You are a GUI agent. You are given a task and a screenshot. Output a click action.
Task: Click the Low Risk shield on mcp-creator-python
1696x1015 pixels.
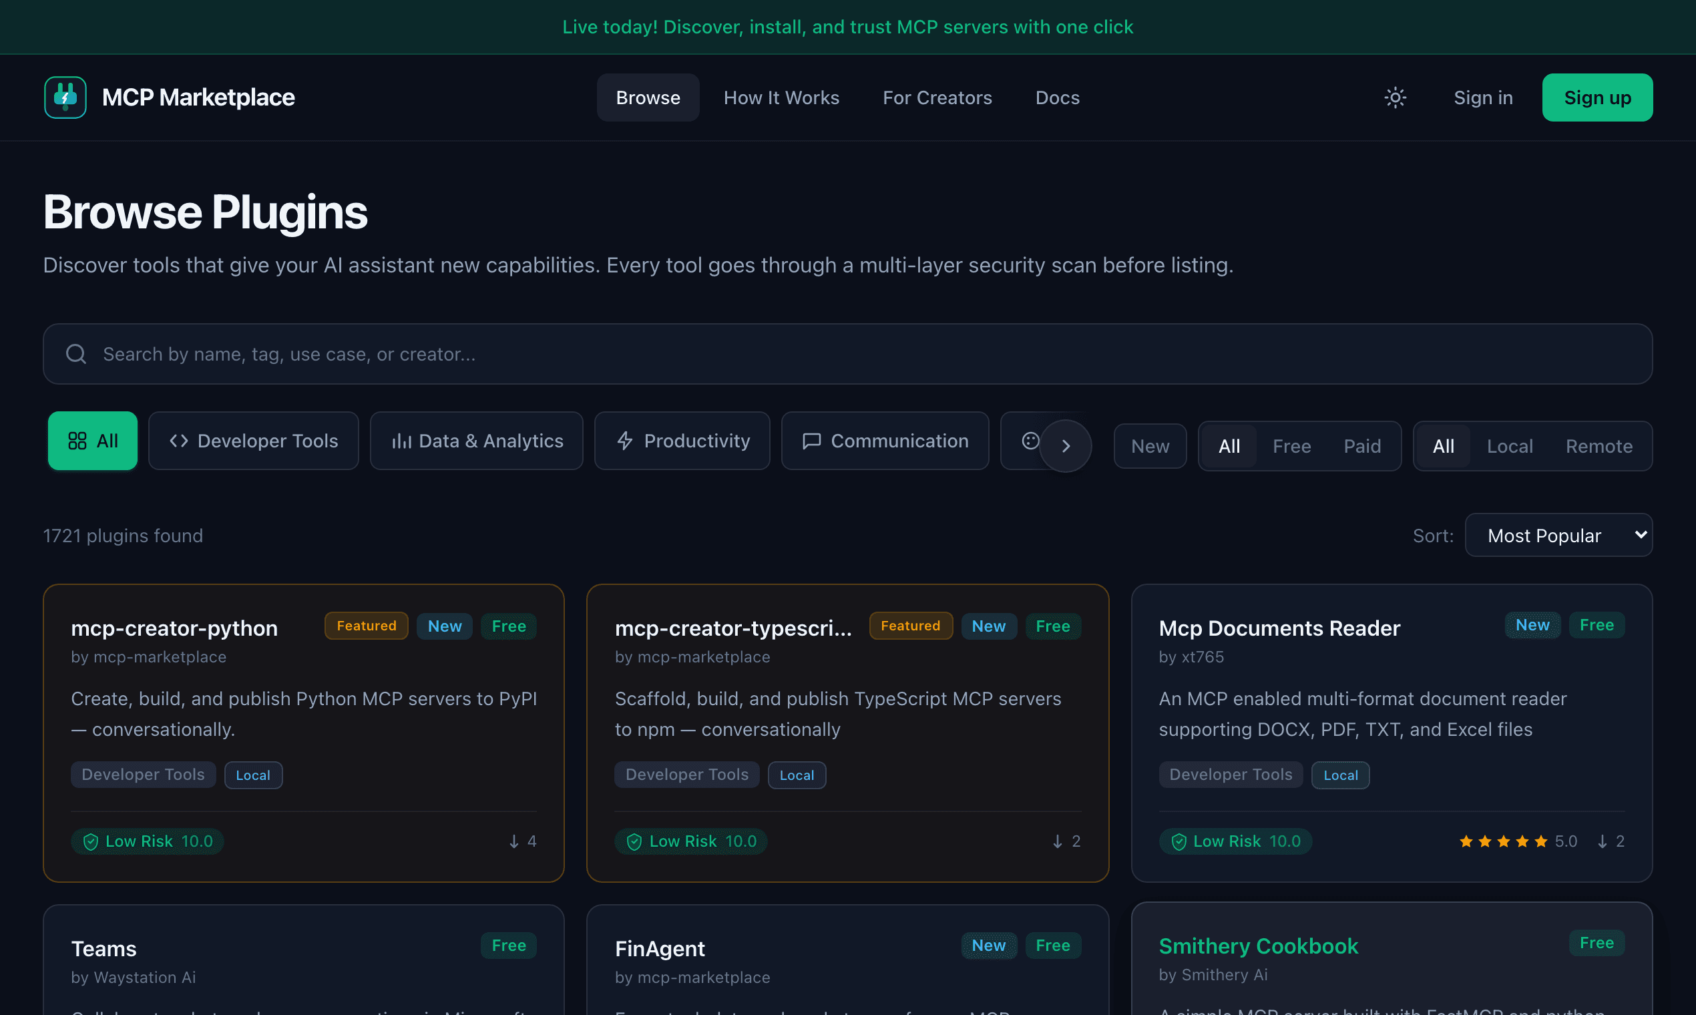point(91,841)
